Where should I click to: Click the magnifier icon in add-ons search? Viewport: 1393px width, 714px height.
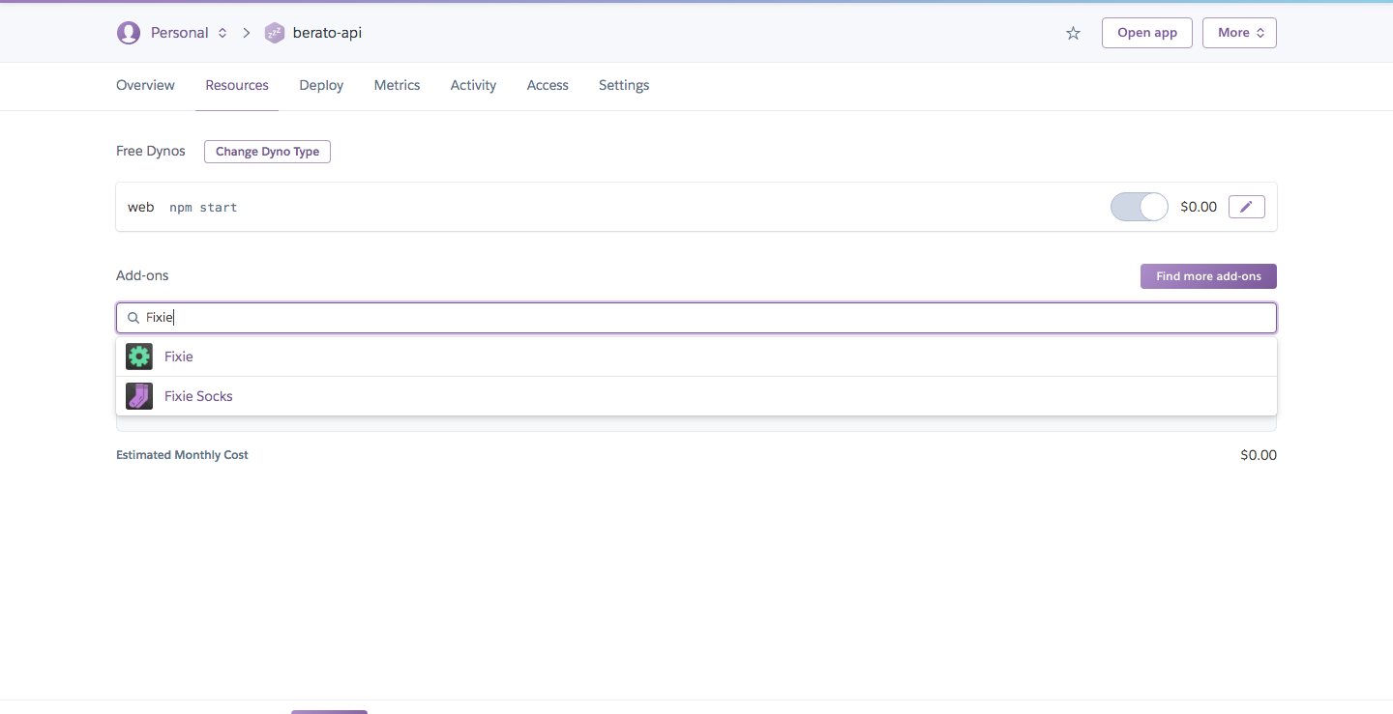(x=133, y=318)
